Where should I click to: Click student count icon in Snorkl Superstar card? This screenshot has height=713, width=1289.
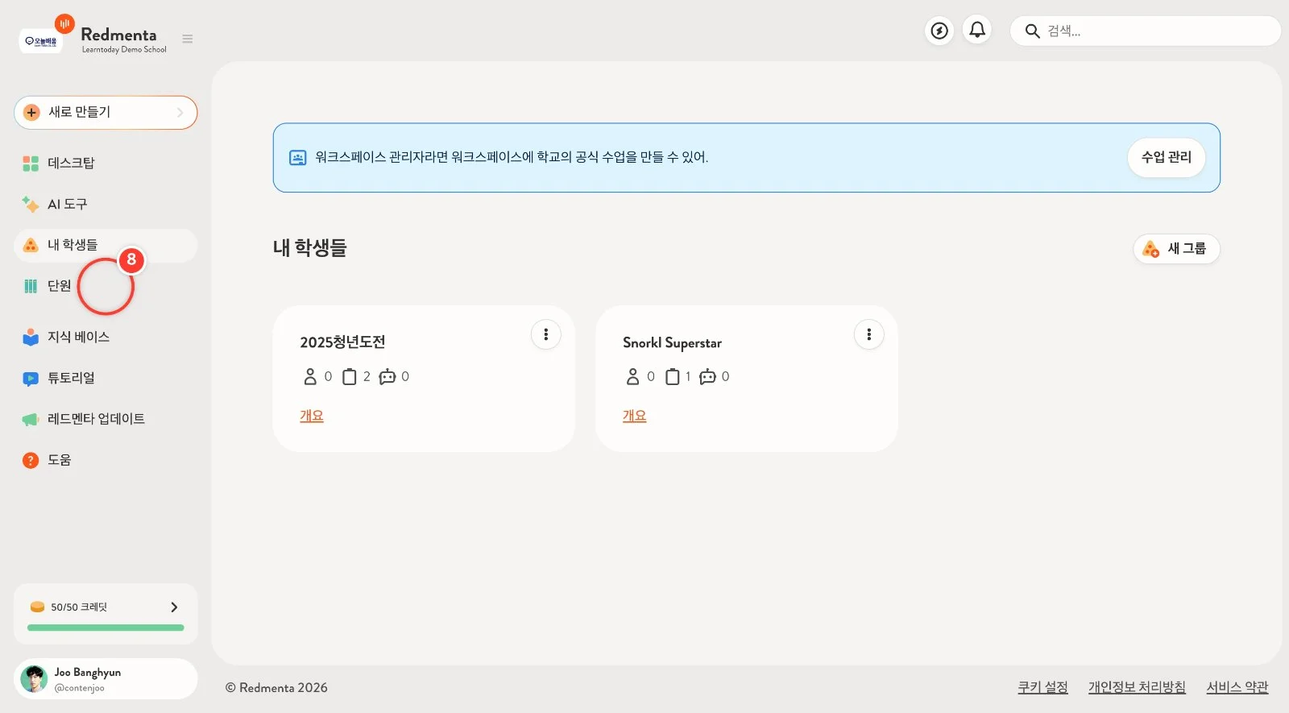(632, 376)
